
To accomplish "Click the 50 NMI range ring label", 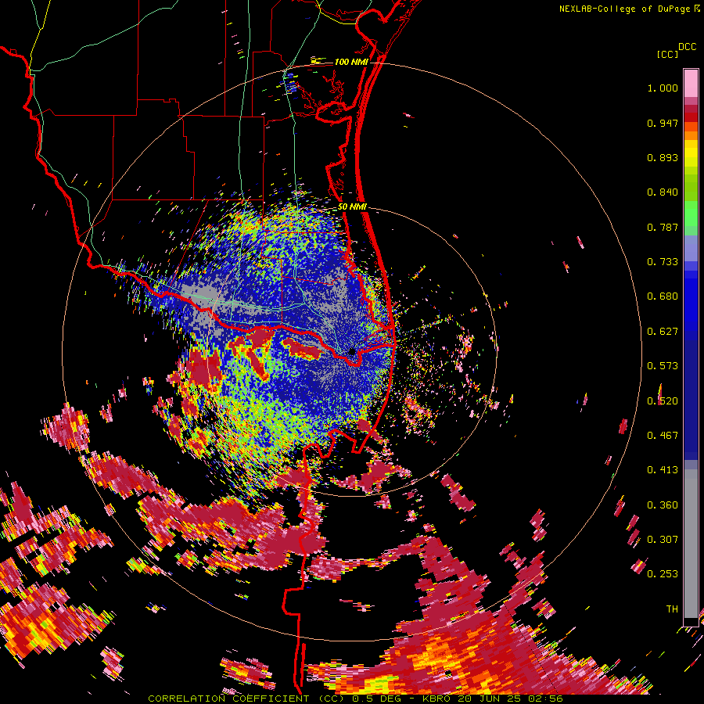I will pos(352,207).
